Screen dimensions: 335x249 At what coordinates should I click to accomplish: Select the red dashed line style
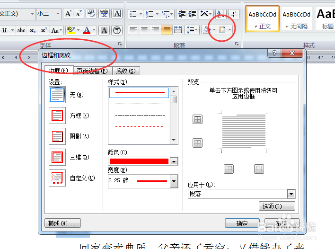(x=139, y=126)
